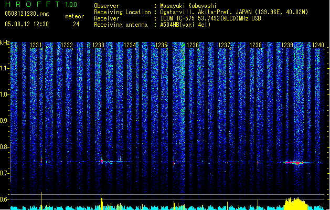This screenshot has height=210, width=330.
Task: Click the 'meteor' label
Action: (74, 16)
